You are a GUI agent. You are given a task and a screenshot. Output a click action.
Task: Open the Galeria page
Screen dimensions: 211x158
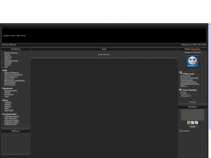(x=7, y=59)
